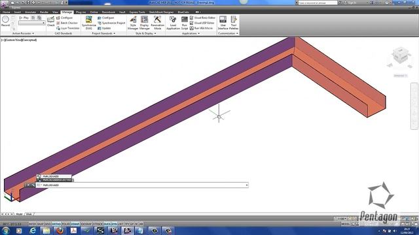Click the MODEL space button

[x=345, y=224]
